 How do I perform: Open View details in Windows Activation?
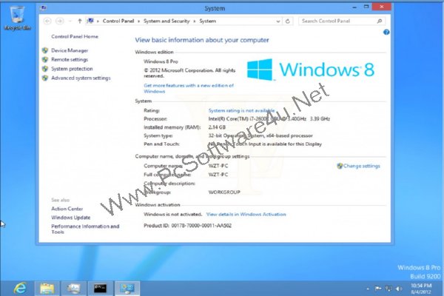246,215
